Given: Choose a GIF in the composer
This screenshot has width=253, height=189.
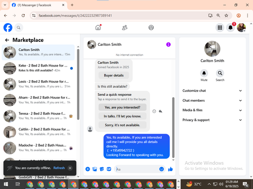Looking at the screenshot, I should coord(109,169).
